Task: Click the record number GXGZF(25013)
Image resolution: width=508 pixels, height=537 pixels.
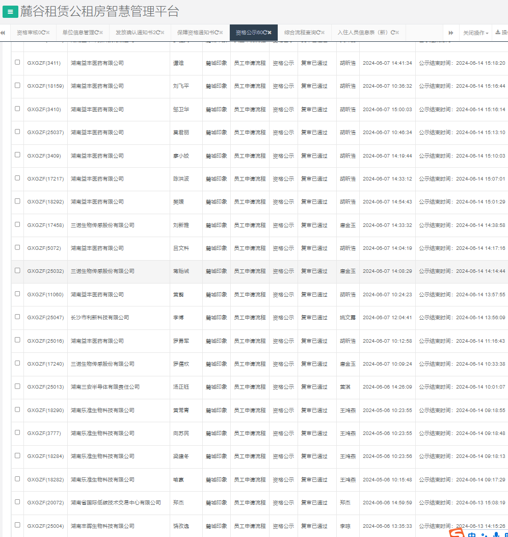Action: (x=45, y=387)
